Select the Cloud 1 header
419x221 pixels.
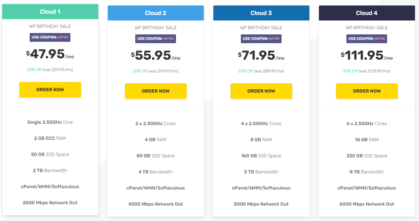click(50, 12)
